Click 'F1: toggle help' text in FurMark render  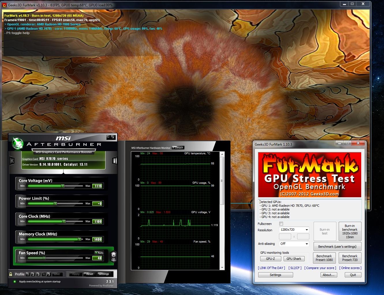[x=17, y=33]
